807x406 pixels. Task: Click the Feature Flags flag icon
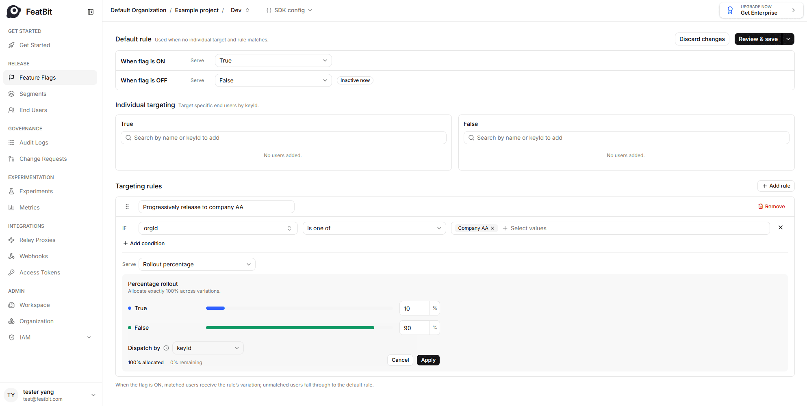point(11,78)
